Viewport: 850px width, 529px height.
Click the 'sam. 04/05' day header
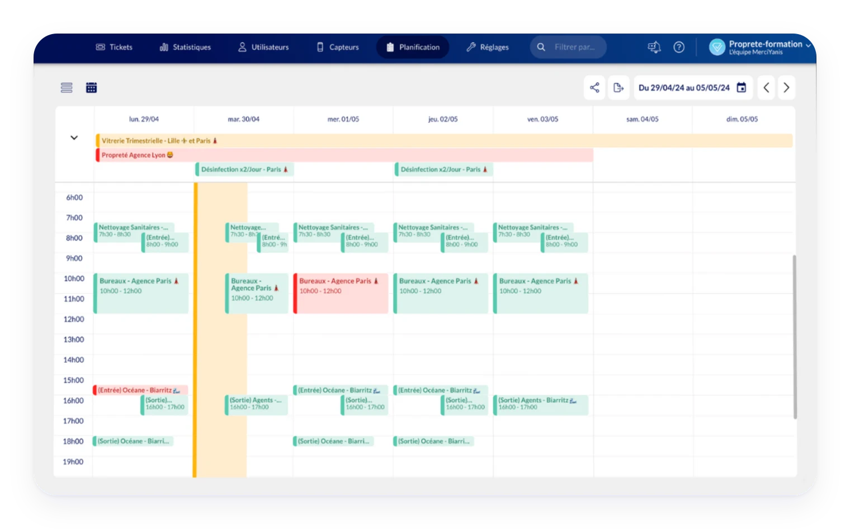coord(643,119)
